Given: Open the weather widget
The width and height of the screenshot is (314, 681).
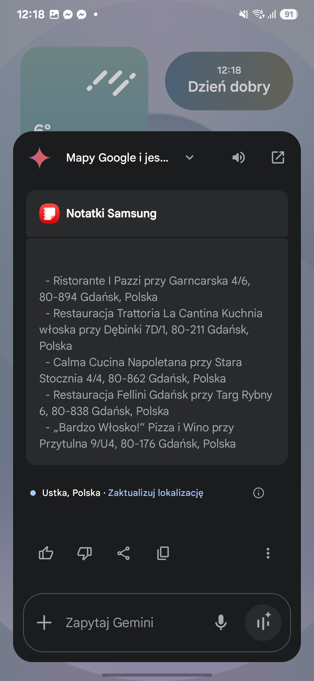Looking at the screenshot, I should click(x=84, y=87).
